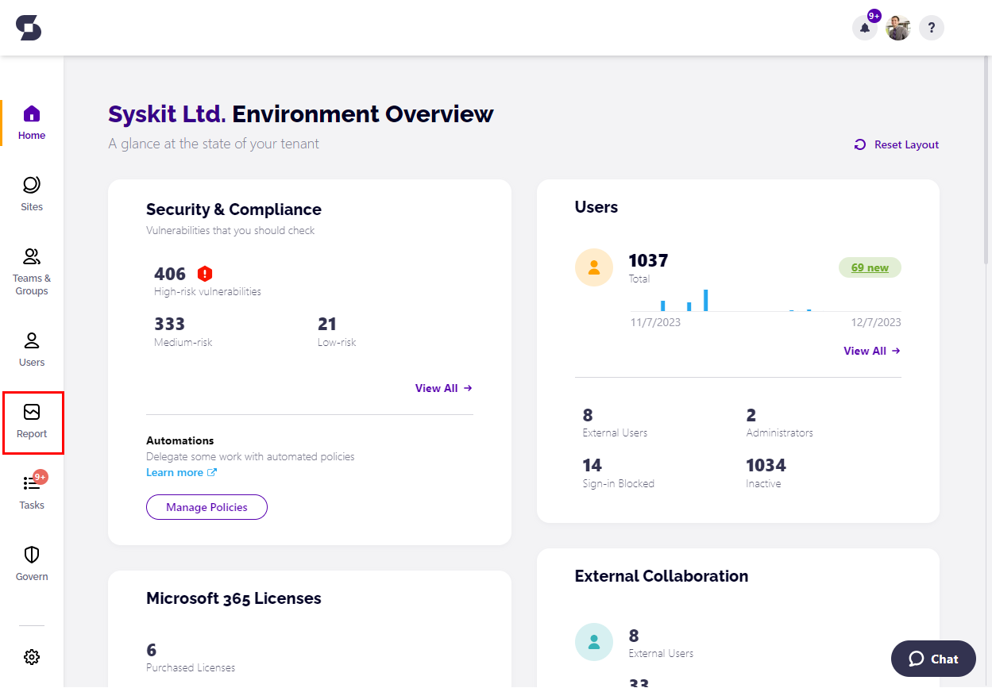Image resolution: width=992 pixels, height=688 pixels.
Task: Select the Sites icon
Action: click(31, 190)
